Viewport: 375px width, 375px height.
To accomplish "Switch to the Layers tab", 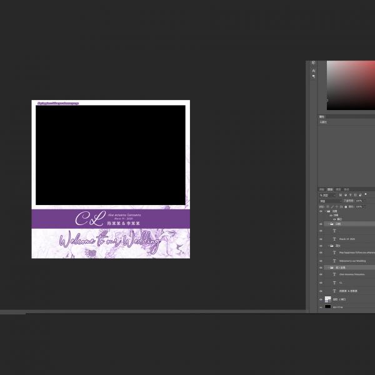I will click(330, 189).
